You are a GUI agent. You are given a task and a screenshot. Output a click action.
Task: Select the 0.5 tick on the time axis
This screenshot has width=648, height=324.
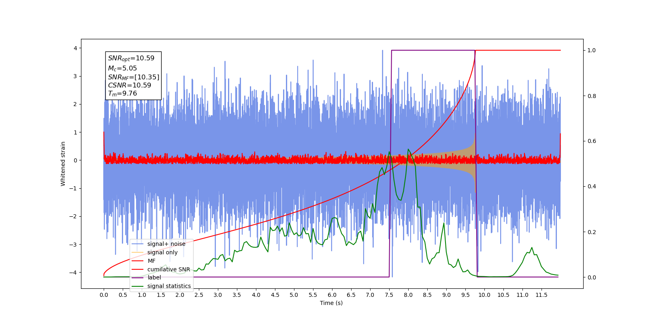[123, 295]
